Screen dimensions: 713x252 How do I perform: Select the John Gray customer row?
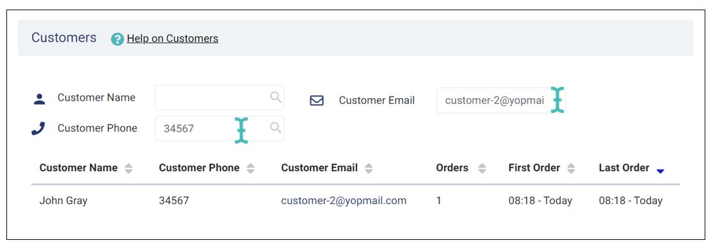point(356,200)
